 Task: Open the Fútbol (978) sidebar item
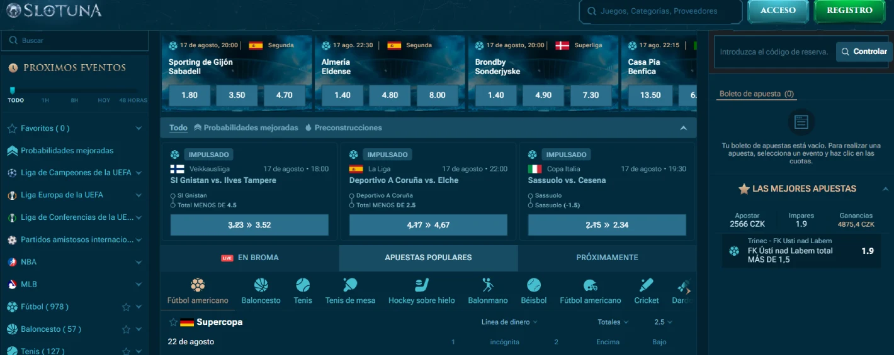(x=44, y=307)
